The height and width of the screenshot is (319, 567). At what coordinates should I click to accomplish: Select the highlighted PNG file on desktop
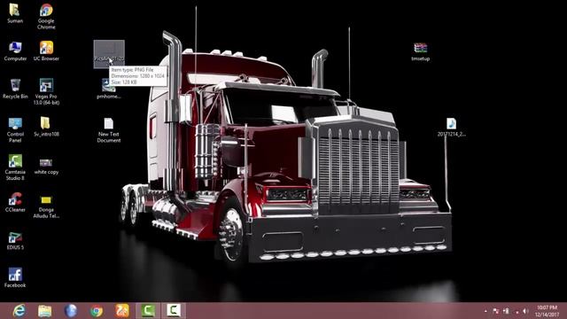[x=109, y=54]
